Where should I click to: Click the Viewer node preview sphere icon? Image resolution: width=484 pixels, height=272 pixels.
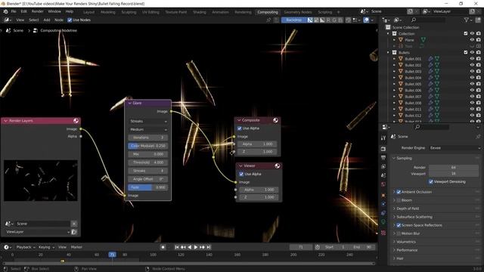pyautogui.click(x=278, y=166)
